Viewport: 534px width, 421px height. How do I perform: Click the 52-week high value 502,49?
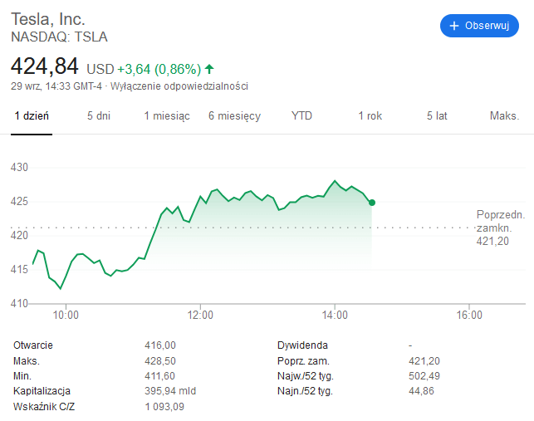click(x=424, y=375)
